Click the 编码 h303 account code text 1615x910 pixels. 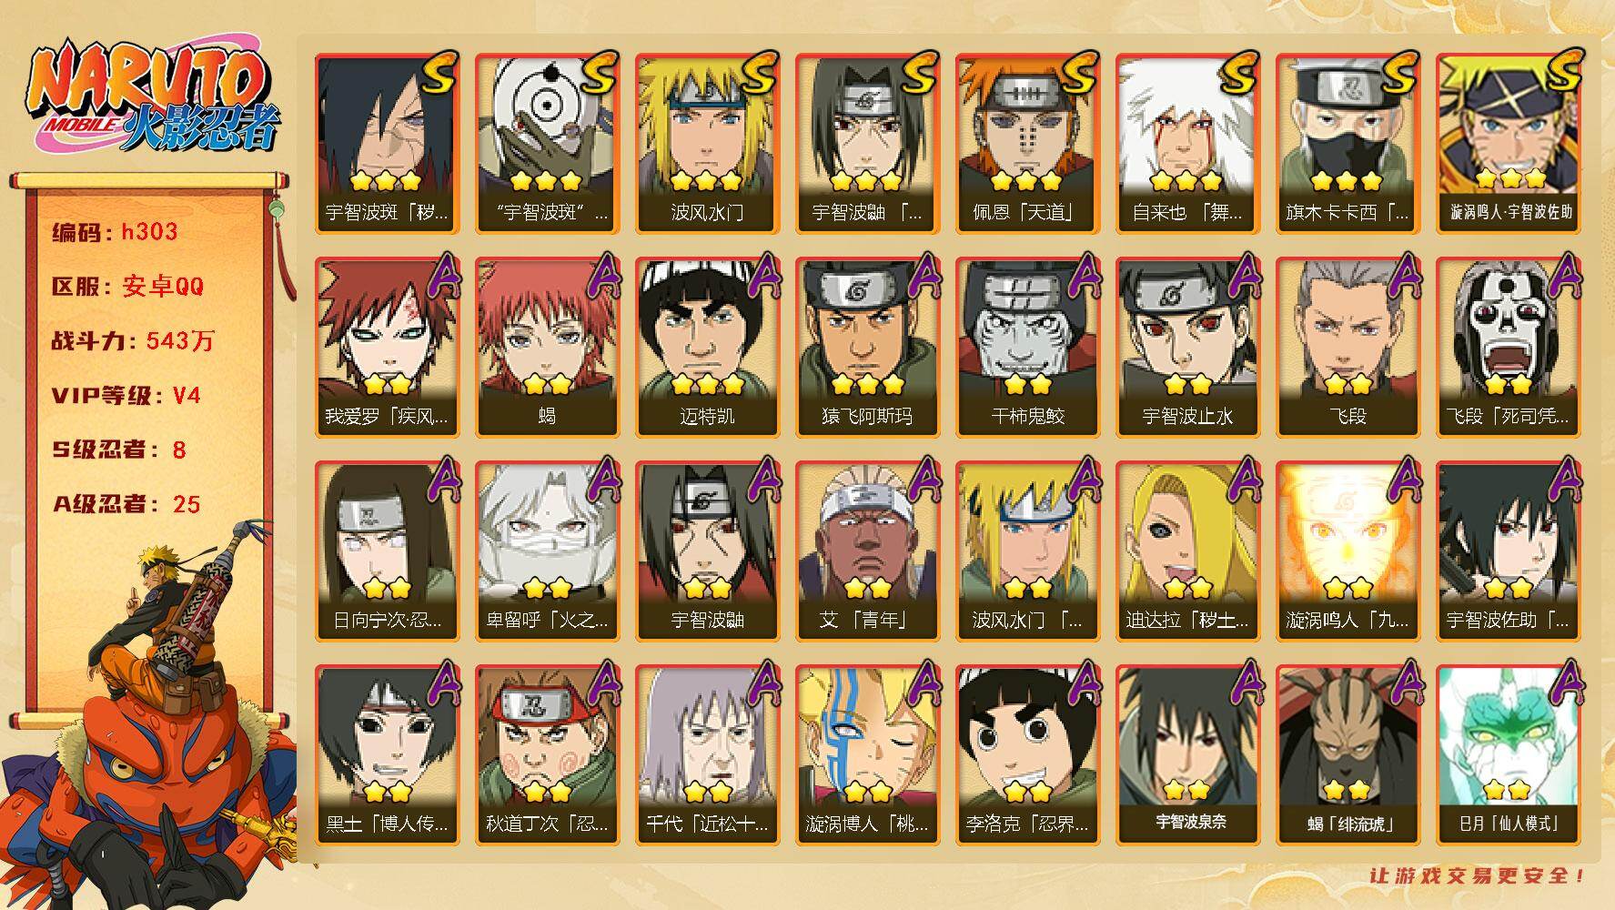(x=116, y=232)
